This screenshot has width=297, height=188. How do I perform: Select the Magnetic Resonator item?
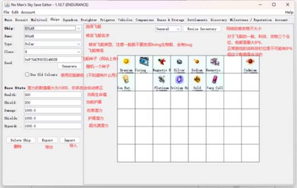pos(162,64)
